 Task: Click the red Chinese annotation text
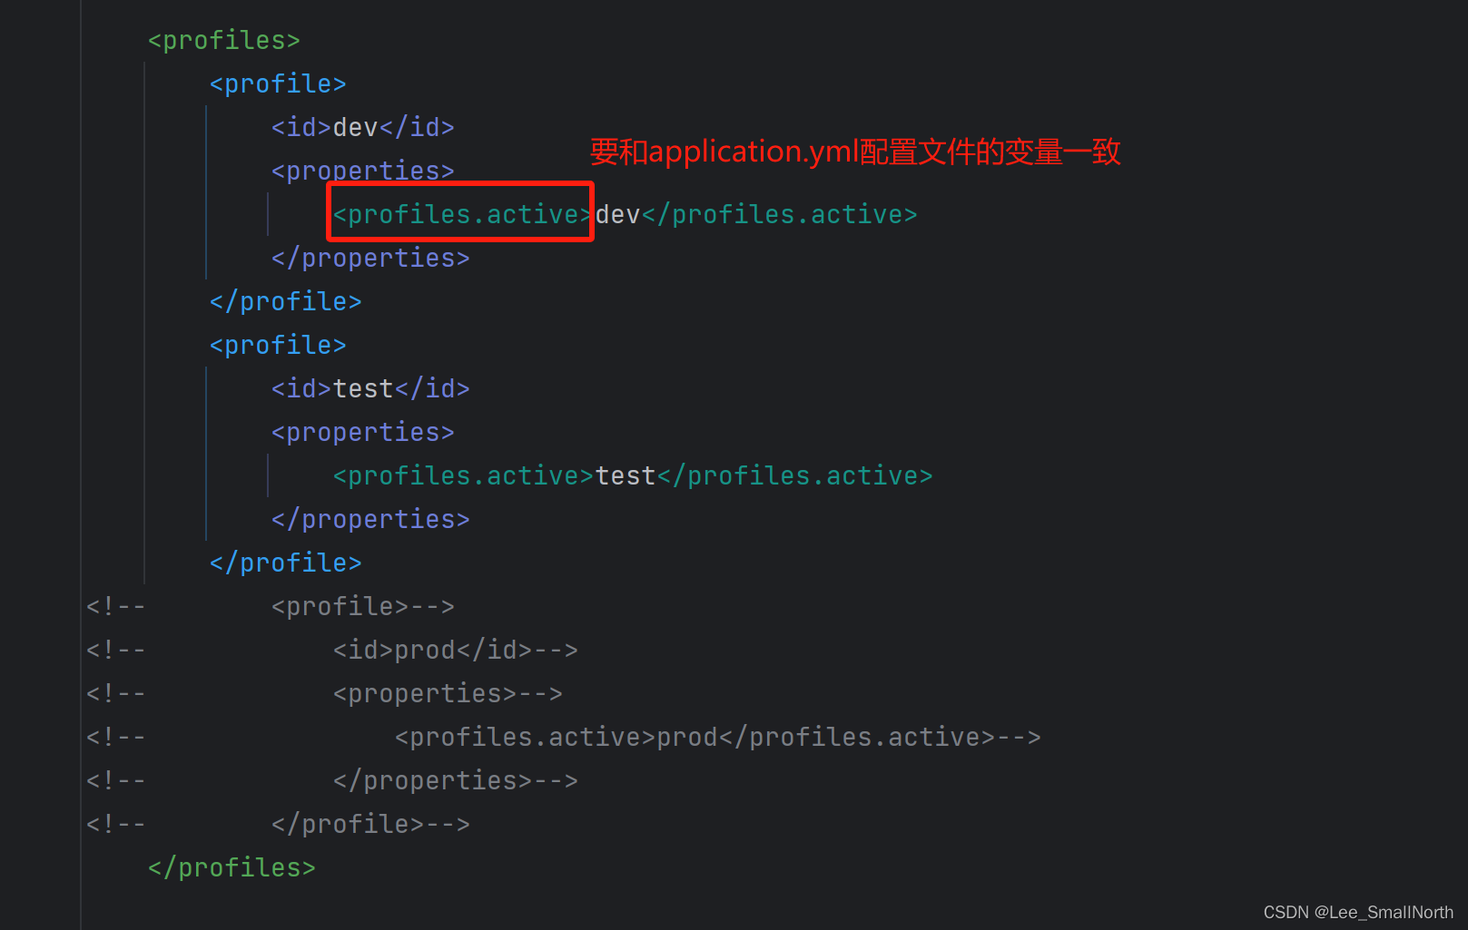coord(853,152)
